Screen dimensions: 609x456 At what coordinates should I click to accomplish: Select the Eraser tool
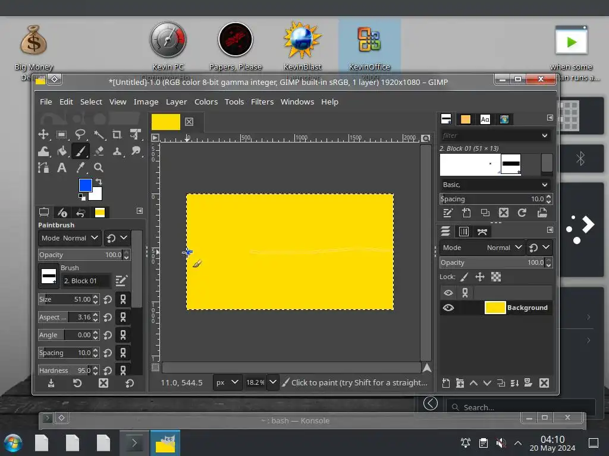[x=99, y=151]
